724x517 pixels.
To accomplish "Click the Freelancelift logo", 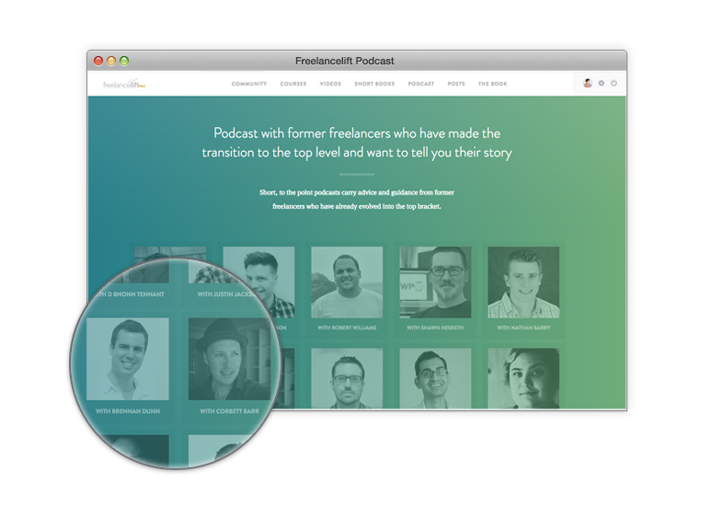I will pos(124,84).
